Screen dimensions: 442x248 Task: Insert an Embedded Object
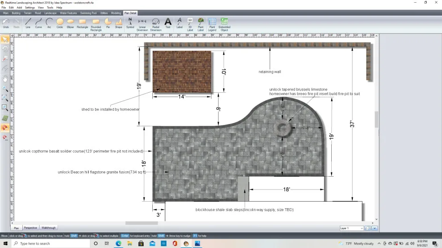(x=225, y=25)
